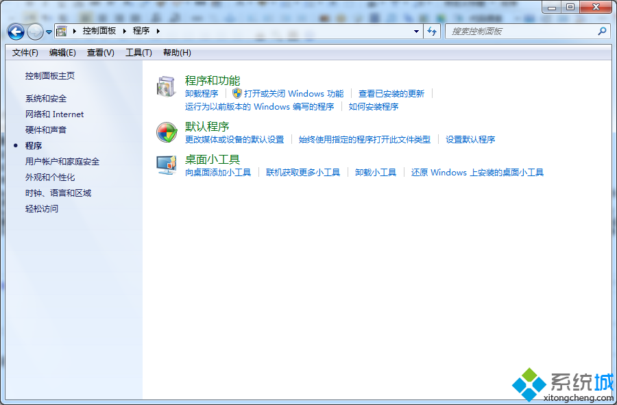
Task: Open the 默认程序 heading
Action: [207, 127]
